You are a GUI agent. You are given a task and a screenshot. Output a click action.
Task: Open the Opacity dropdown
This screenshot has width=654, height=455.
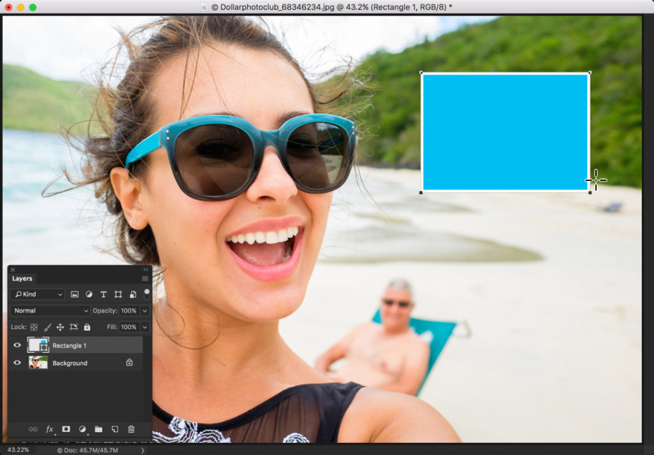[144, 311]
